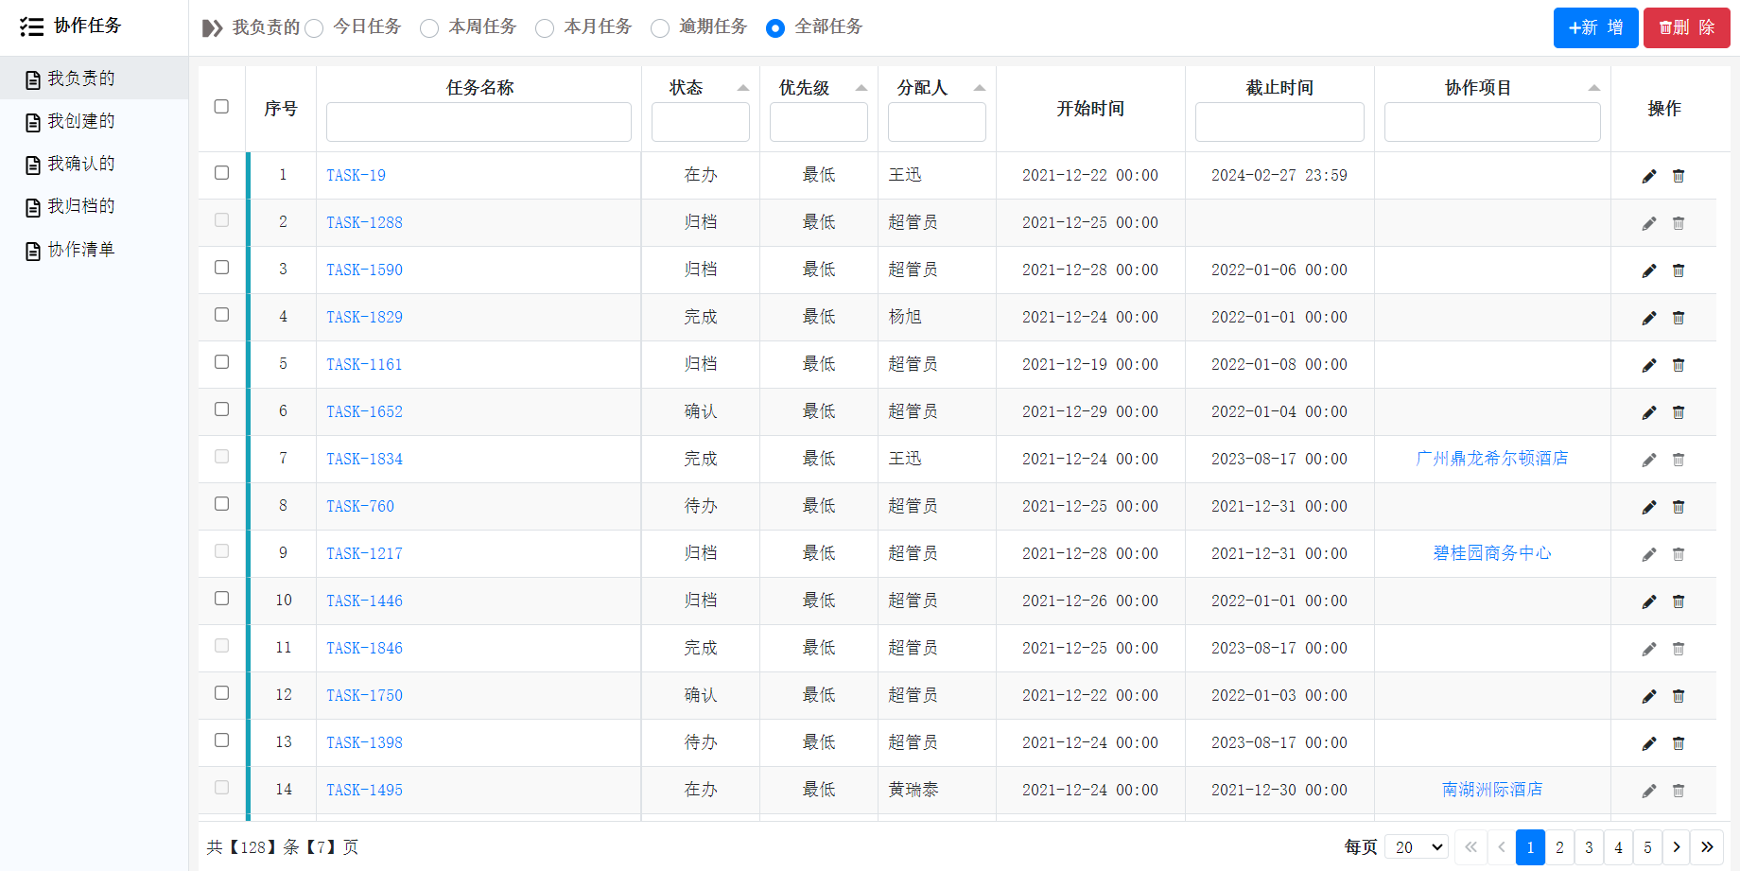Click the blue 新增 button
The width and height of the screenshot is (1740, 871).
click(x=1596, y=27)
